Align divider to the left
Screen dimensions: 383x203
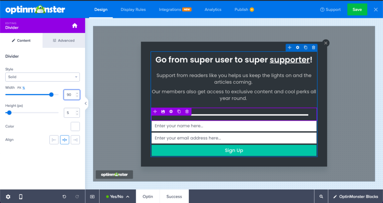tap(54, 140)
